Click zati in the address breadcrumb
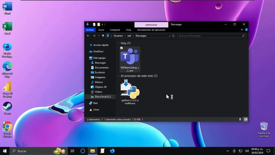The image size is (275, 155). click(129, 36)
